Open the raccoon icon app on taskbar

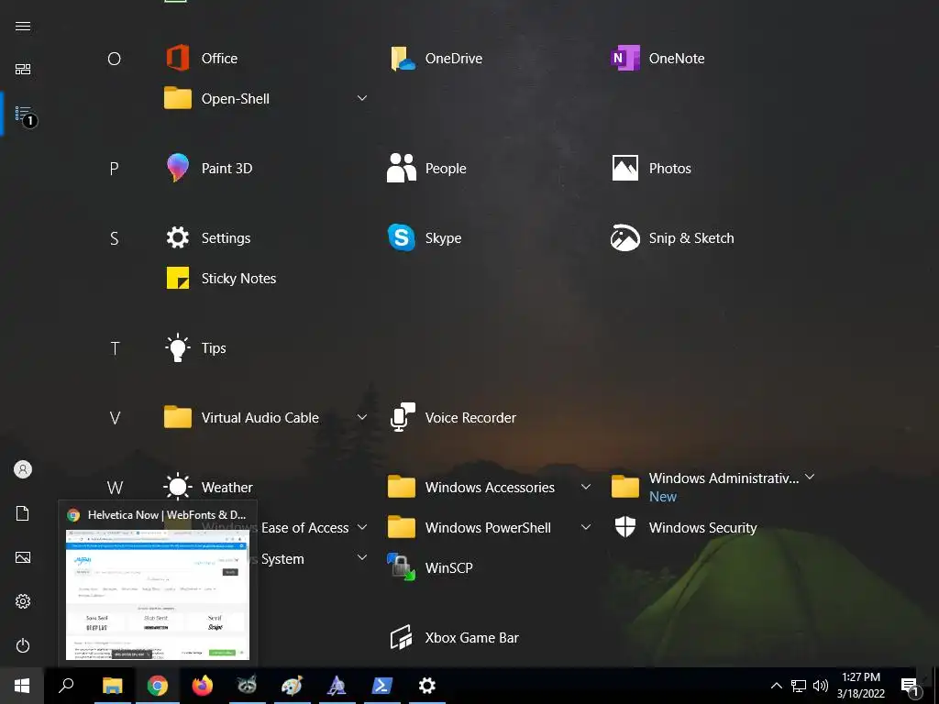tap(247, 686)
